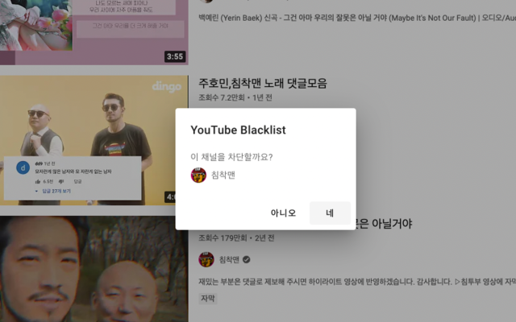Click the 침착맨 channel avatar below 조회수 179만회
Viewport: 516px width, 322px height.
click(x=206, y=259)
